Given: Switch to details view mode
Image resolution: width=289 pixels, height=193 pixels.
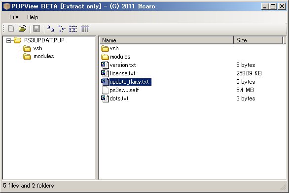Looking at the screenshot, I should [85, 29].
